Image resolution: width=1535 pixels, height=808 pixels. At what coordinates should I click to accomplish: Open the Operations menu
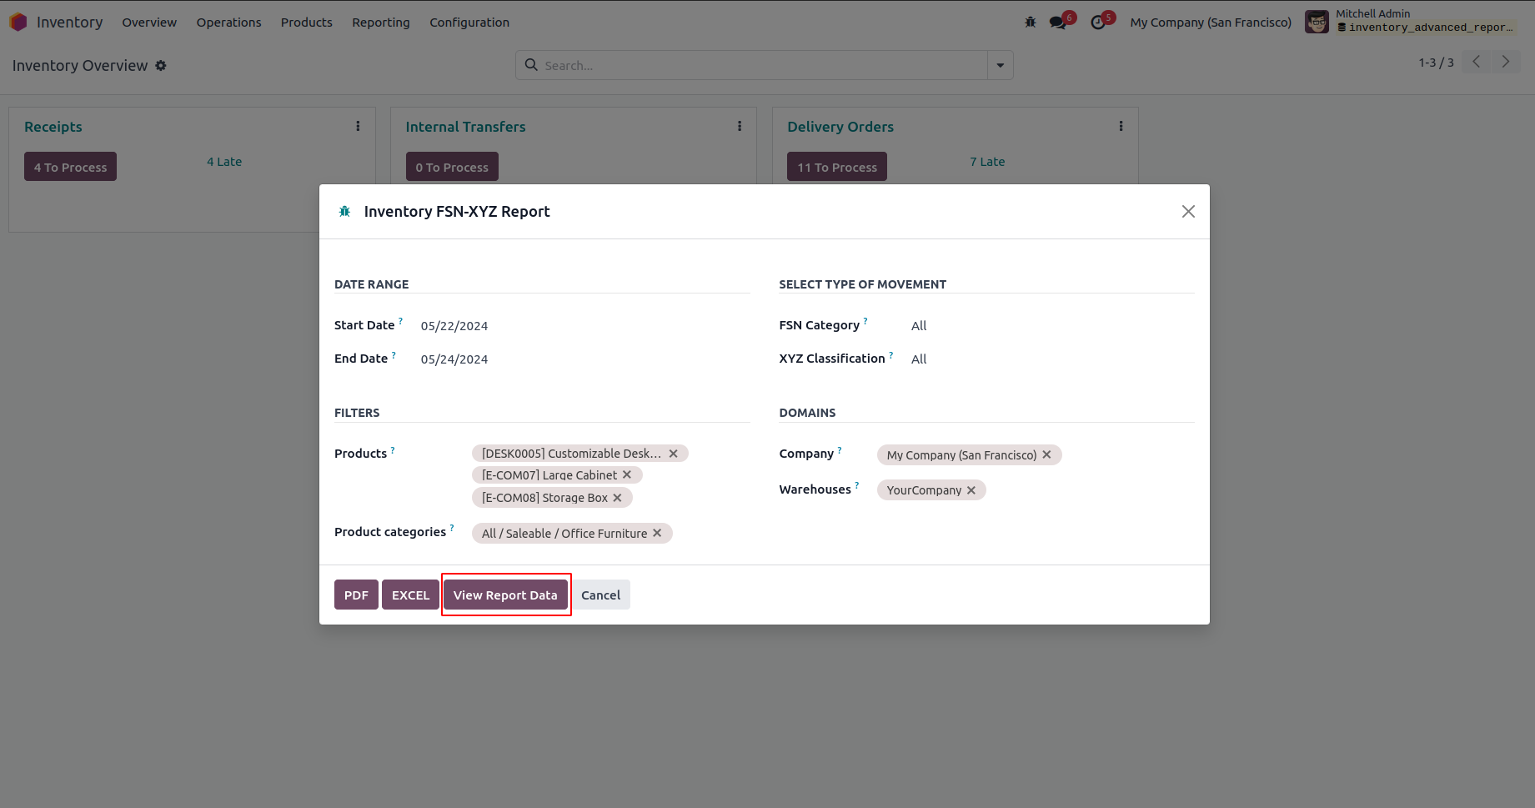coord(229,23)
